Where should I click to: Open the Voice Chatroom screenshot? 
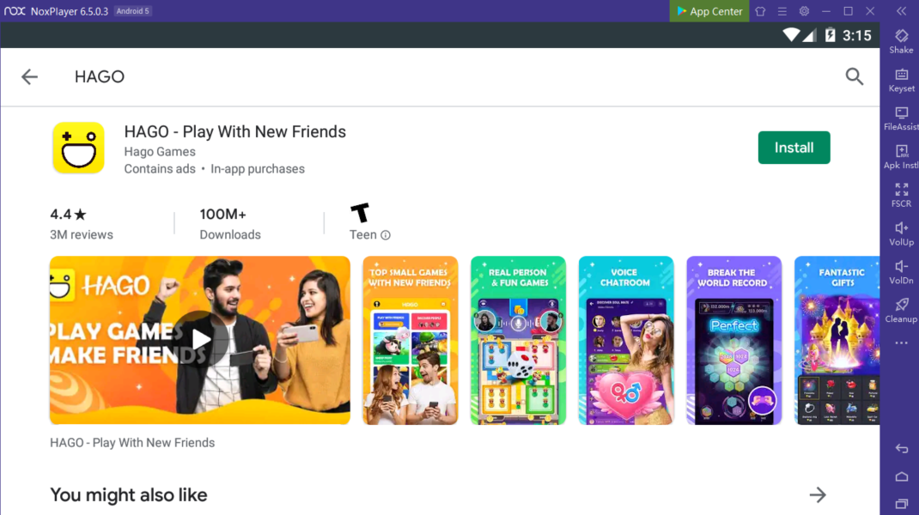[x=626, y=340]
